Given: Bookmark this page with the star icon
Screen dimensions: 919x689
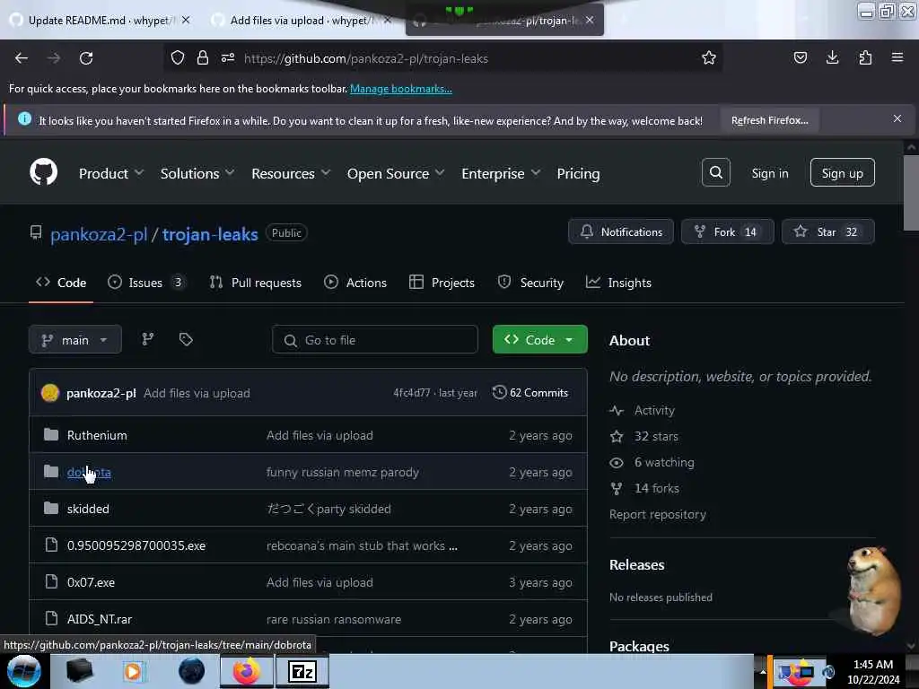Looking at the screenshot, I should [709, 57].
